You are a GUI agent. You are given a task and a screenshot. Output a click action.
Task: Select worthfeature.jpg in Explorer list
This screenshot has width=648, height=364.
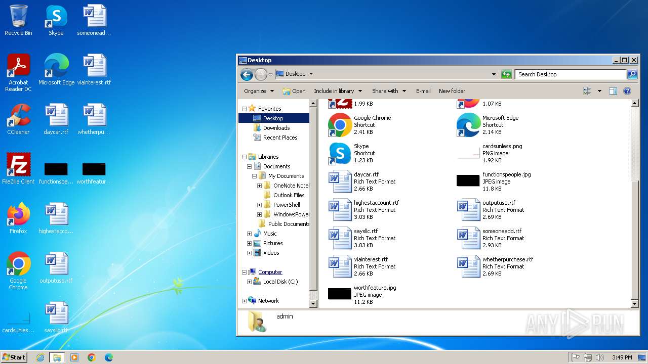362,295
